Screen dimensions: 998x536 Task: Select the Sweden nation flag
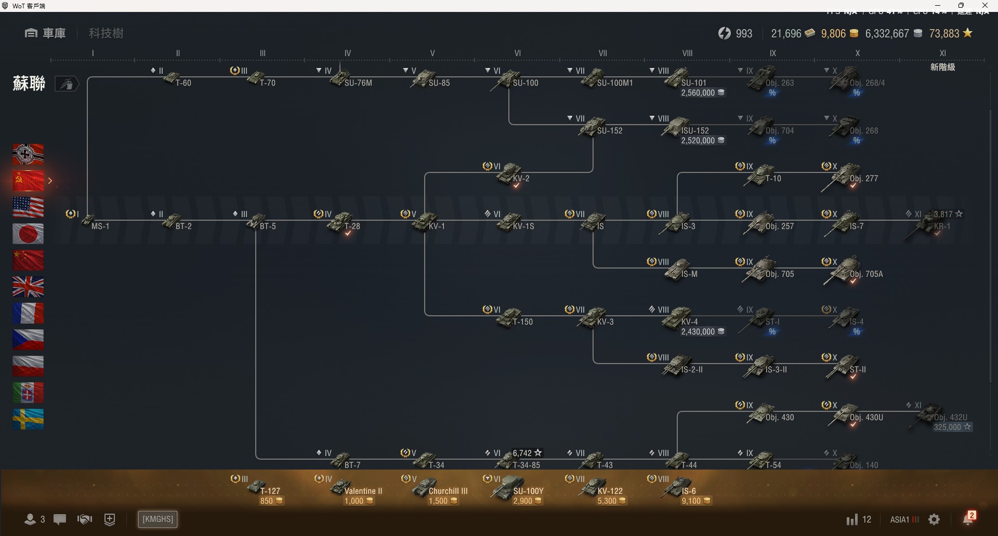tap(28, 419)
